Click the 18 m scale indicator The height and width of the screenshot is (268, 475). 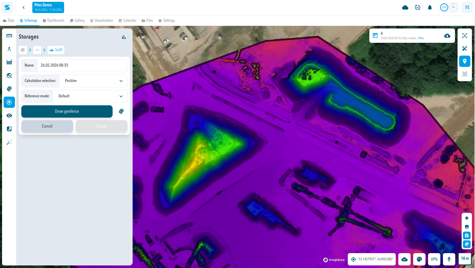pyautogui.click(x=465, y=259)
